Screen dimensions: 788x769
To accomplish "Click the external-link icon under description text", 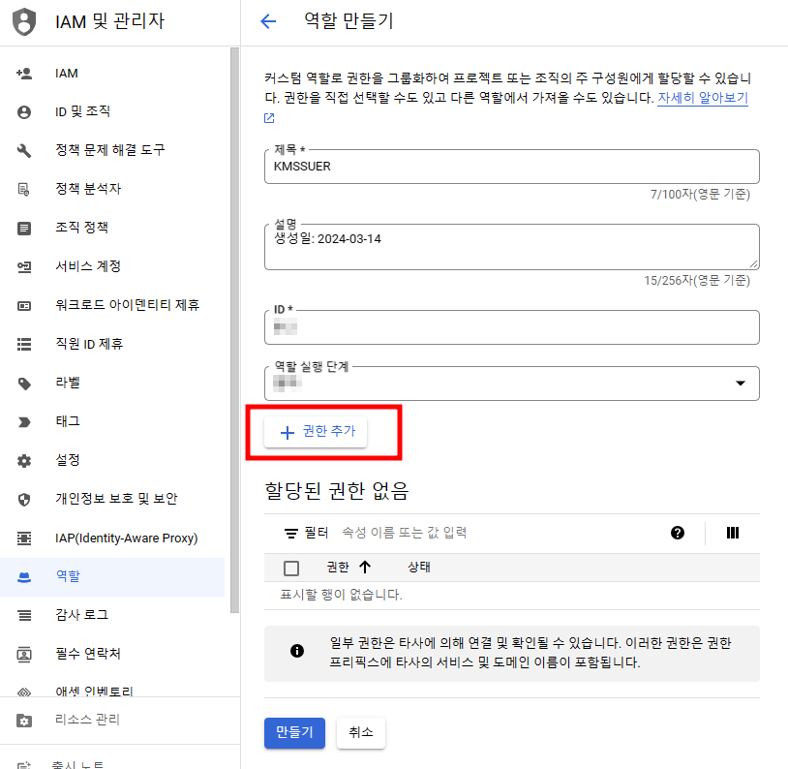I will click(x=269, y=118).
